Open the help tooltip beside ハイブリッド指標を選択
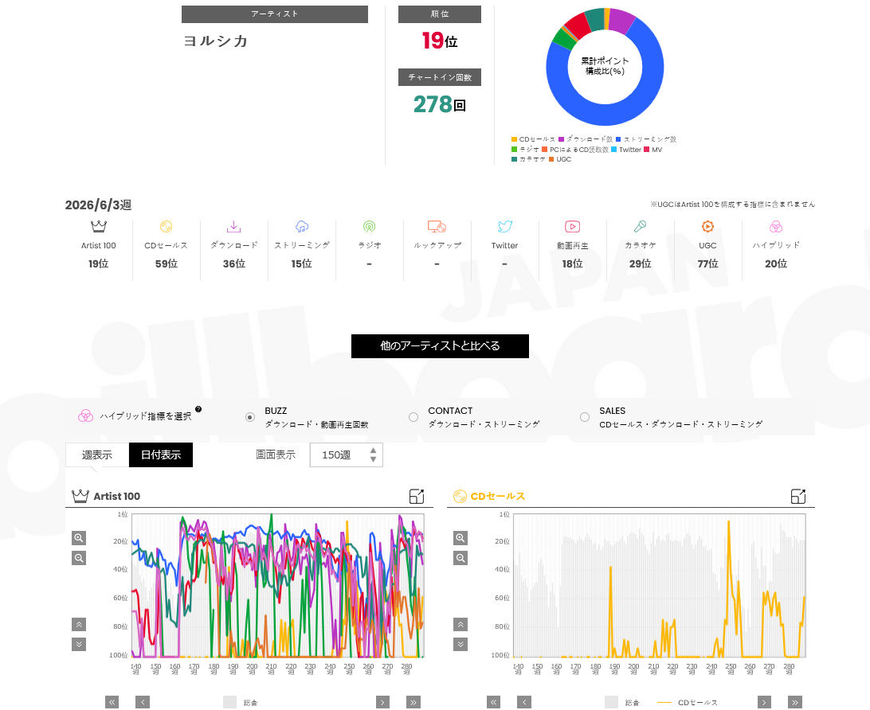The image size is (870, 710). pyautogui.click(x=198, y=409)
